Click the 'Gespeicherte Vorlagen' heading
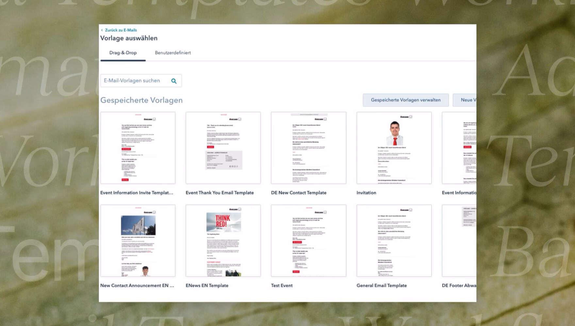575x326 pixels. (x=141, y=100)
